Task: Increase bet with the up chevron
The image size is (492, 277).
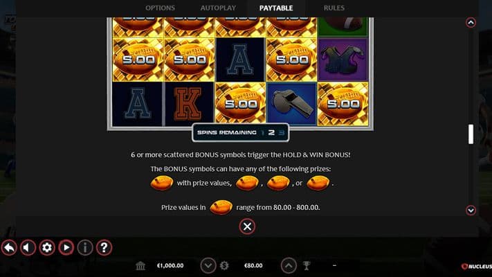Action: click(x=289, y=266)
